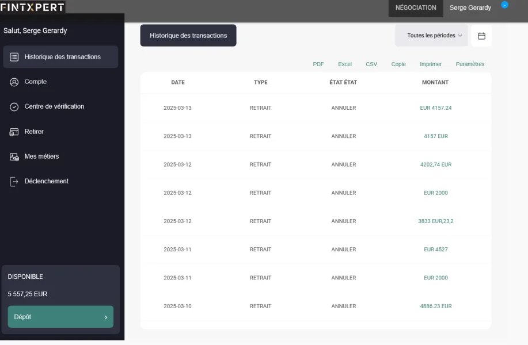Viewport: 528px width, 345px height.
Task: Expand the Toutes les périodes dropdown
Action: 435,36
